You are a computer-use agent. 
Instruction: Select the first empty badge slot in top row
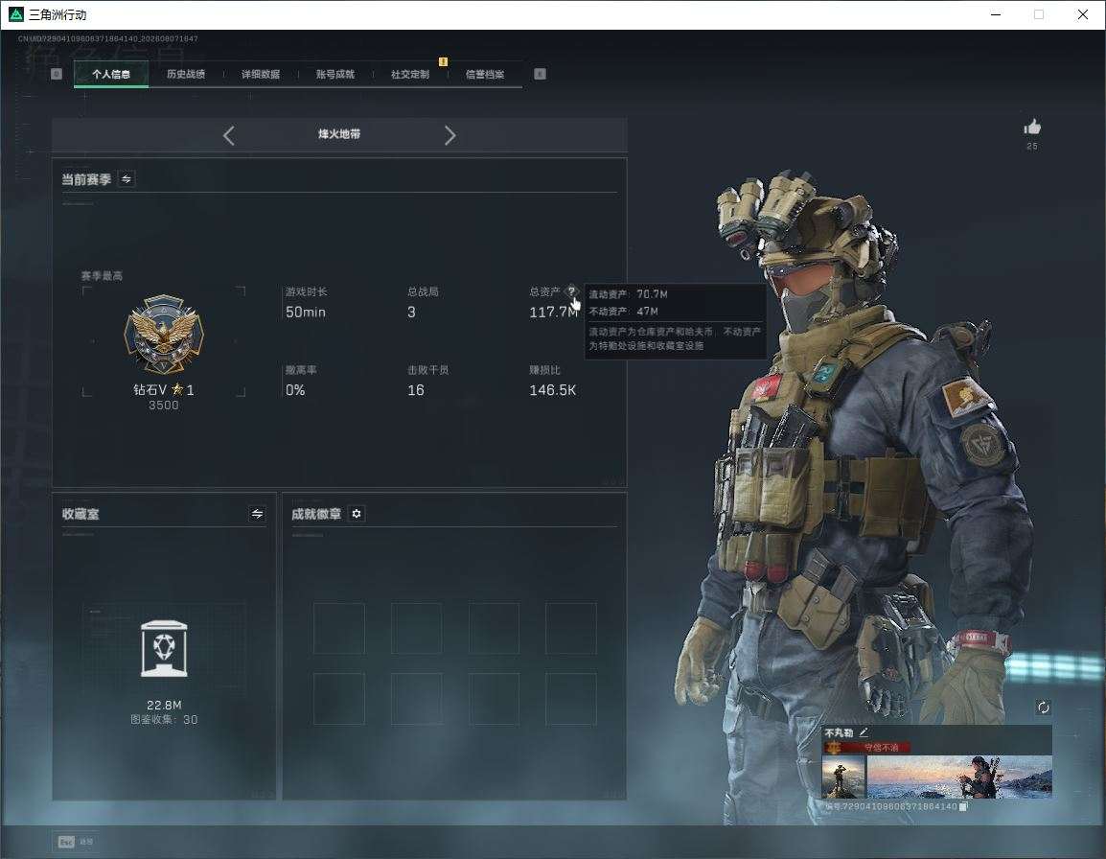(339, 628)
